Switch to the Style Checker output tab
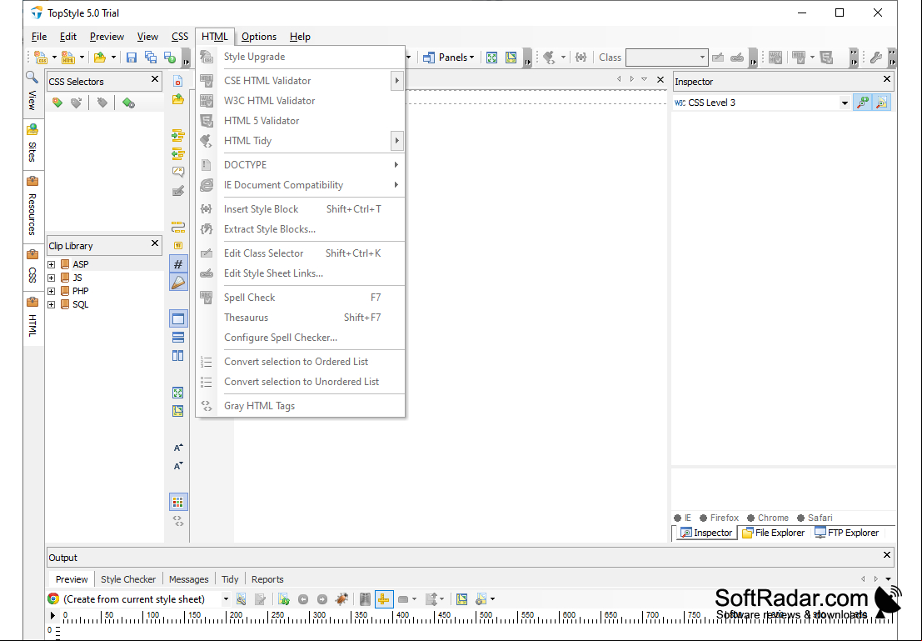922x641 pixels. pos(128,579)
